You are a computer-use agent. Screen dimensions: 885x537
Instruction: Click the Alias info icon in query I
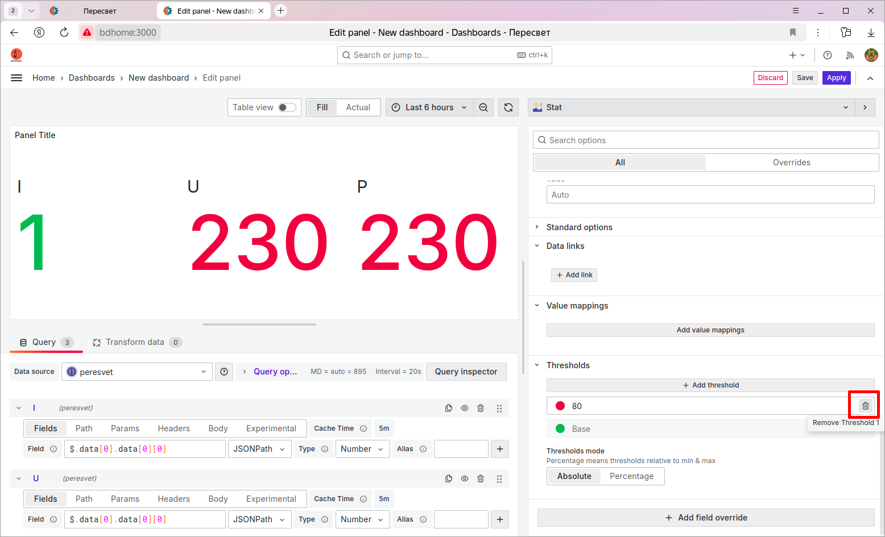click(x=423, y=449)
